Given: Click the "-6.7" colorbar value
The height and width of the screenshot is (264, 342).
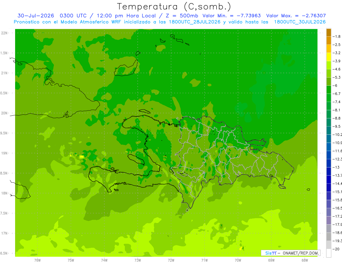Looking at the screenshot, I should tap(337, 94).
